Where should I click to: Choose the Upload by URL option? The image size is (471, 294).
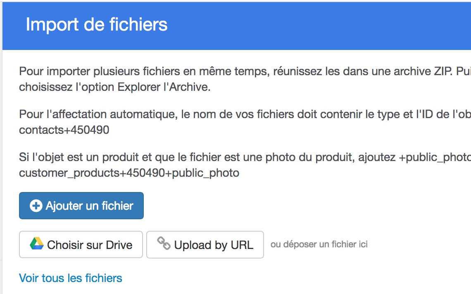coord(205,244)
